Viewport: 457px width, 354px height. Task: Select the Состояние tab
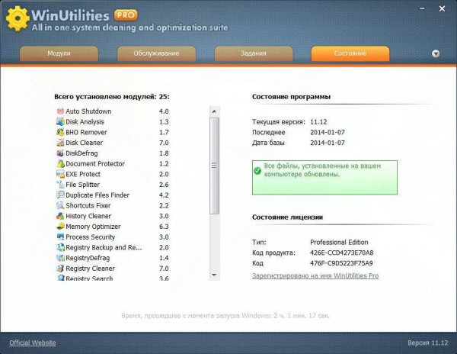(x=350, y=53)
